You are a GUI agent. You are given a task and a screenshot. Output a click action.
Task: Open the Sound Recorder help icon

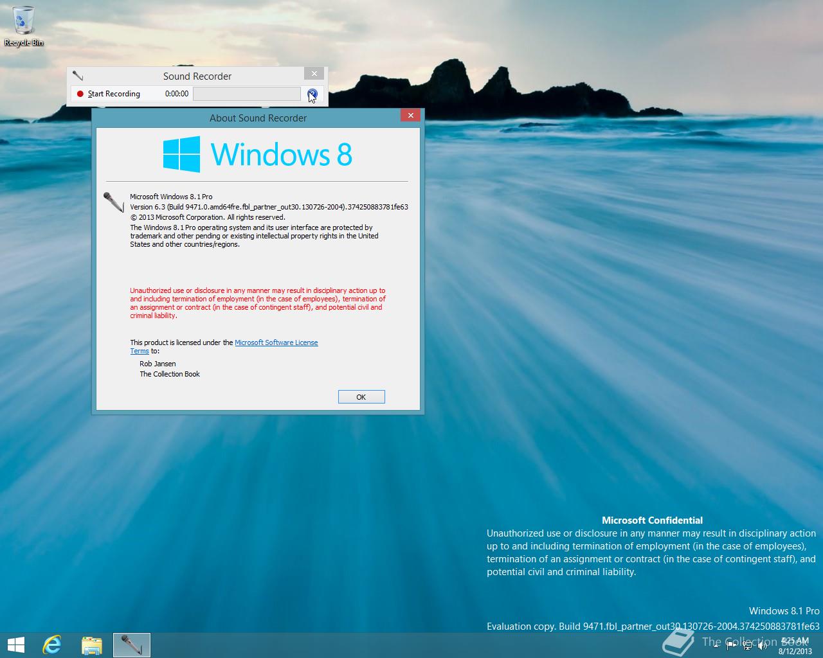[x=312, y=94]
